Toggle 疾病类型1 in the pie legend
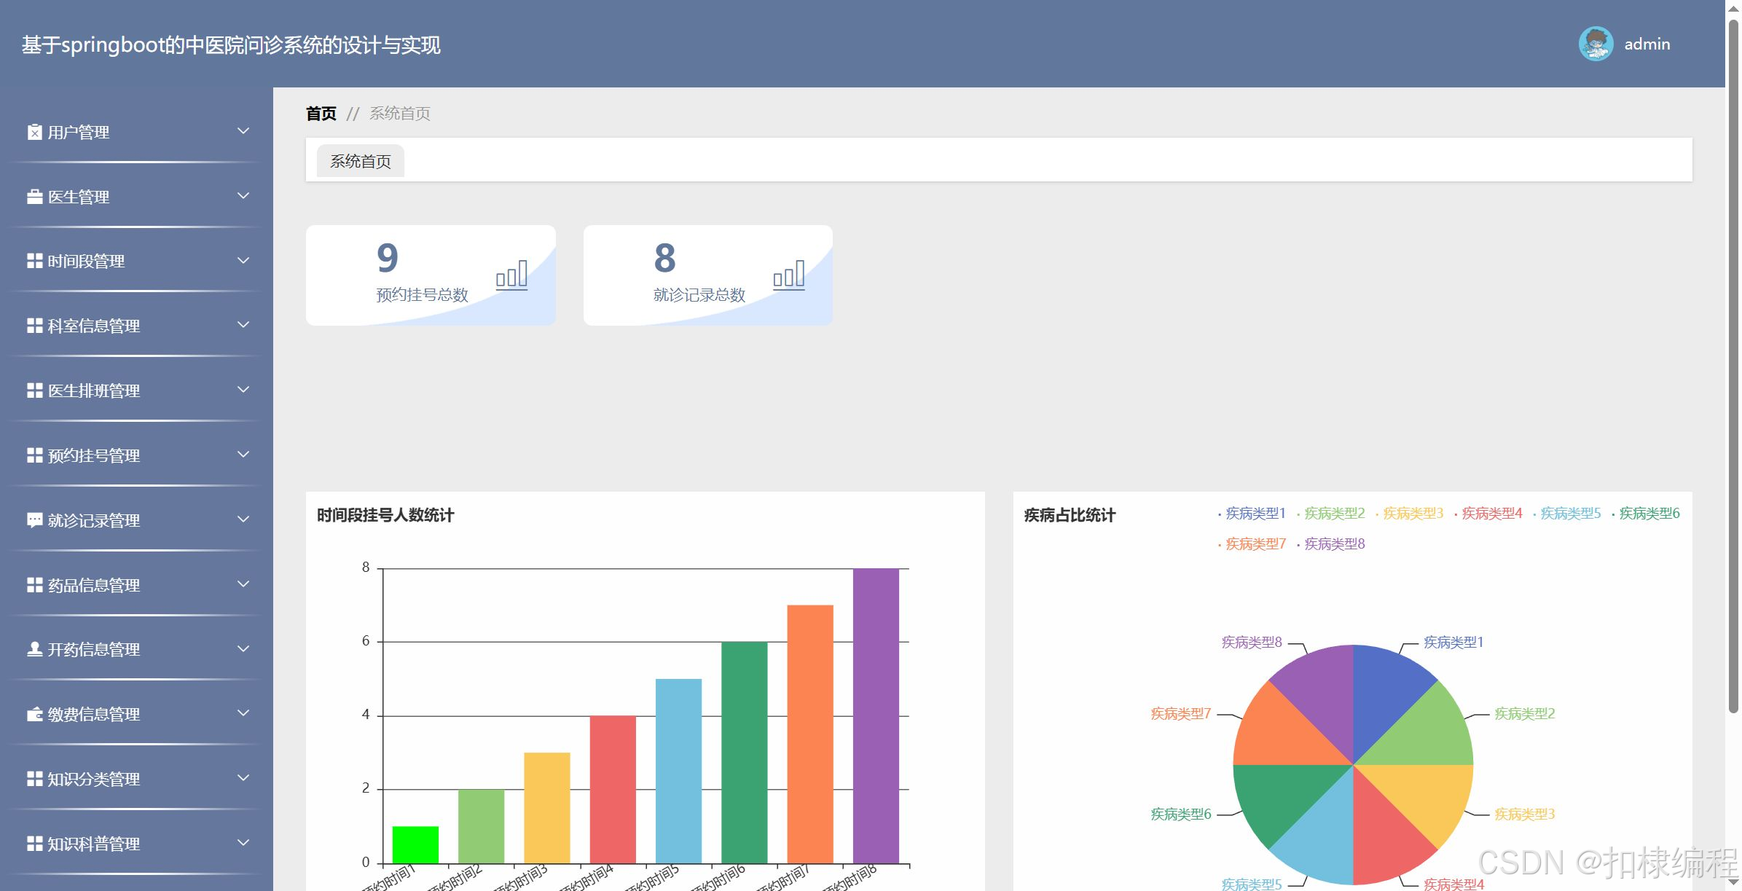1742x891 pixels. [1255, 514]
